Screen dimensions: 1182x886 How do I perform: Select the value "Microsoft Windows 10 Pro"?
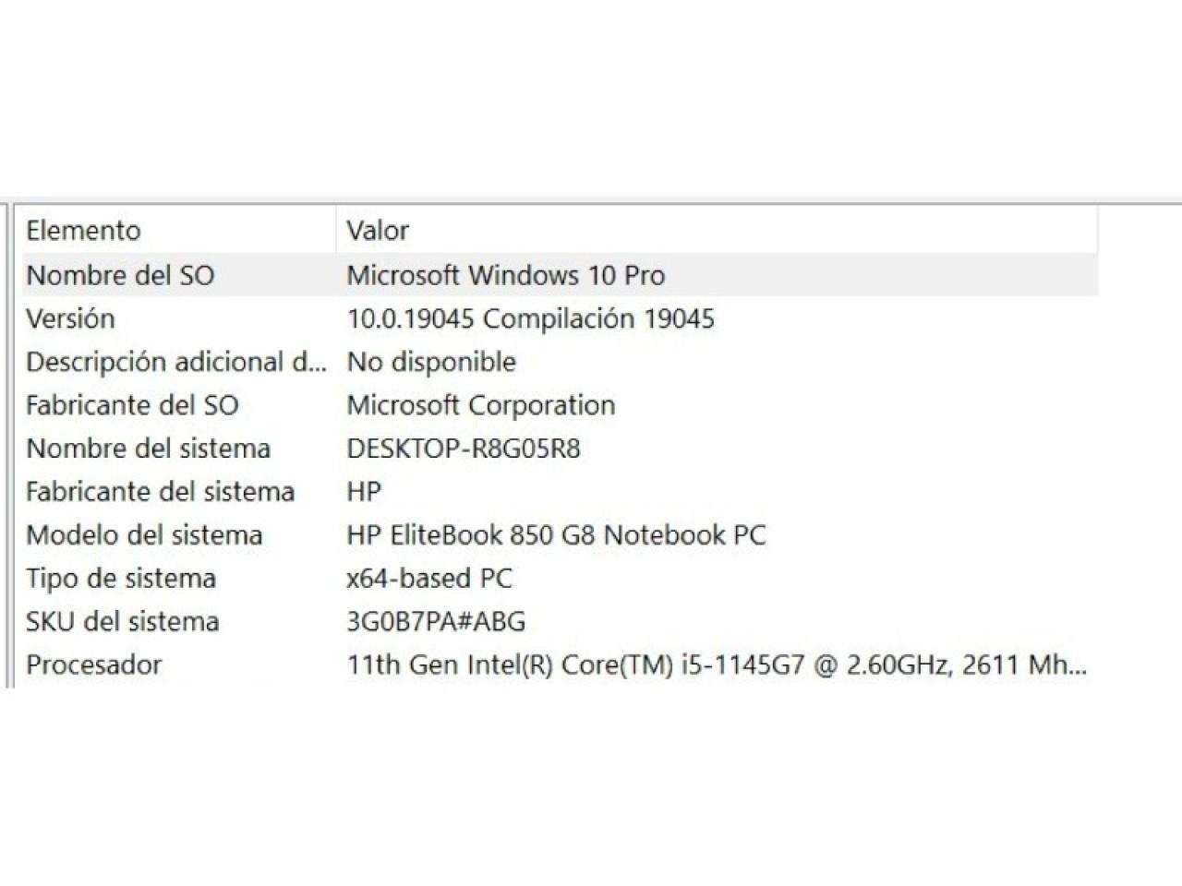(x=505, y=275)
